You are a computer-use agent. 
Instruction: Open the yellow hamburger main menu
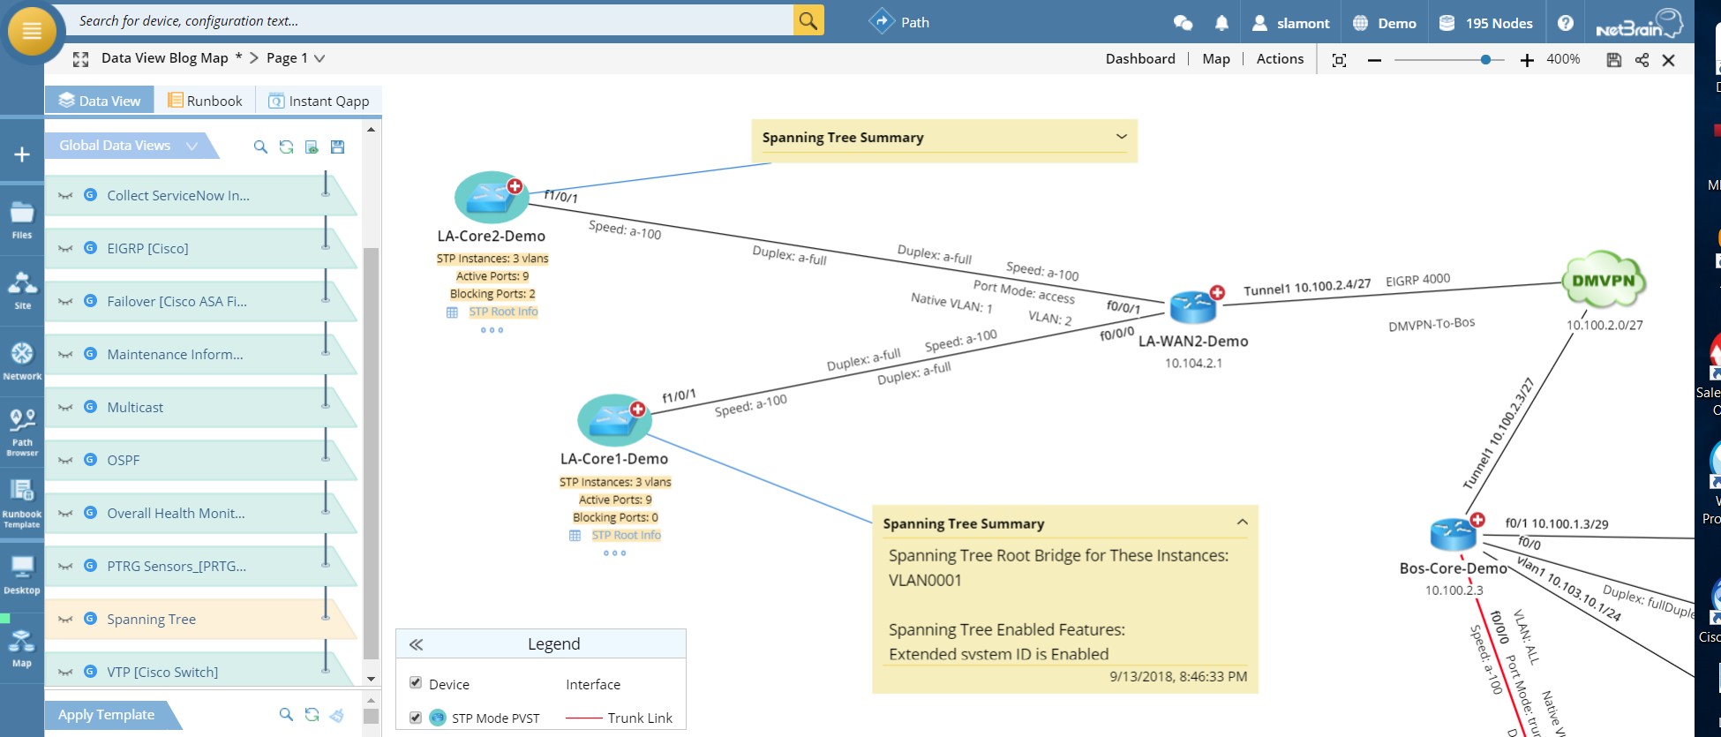(x=32, y=31)
